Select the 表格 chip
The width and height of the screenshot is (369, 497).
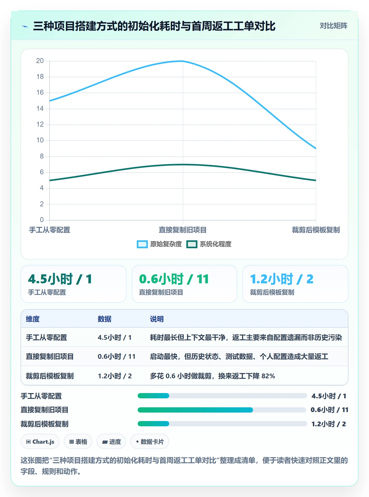point(78,442)
